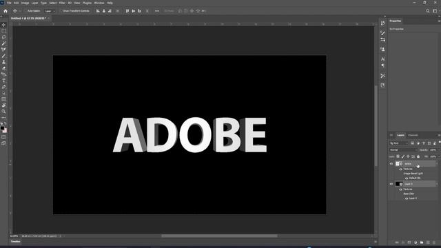Select the Rectangular Marquee tool
This screenshot has width=441, height=248.
[x=3, y=31]
